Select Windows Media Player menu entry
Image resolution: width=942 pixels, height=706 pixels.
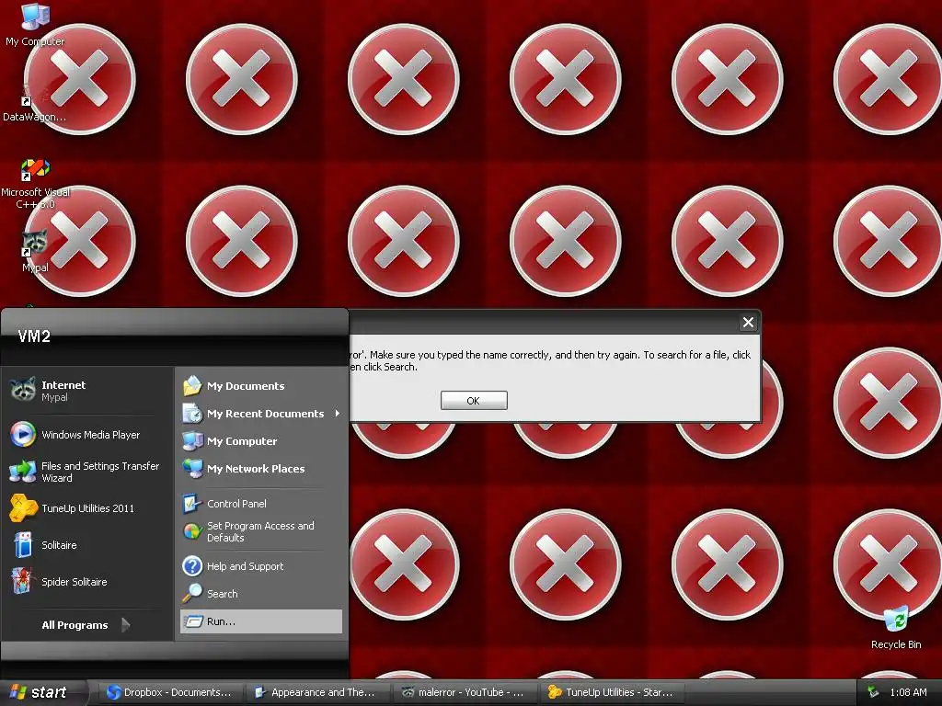click(x=87, y=435)
